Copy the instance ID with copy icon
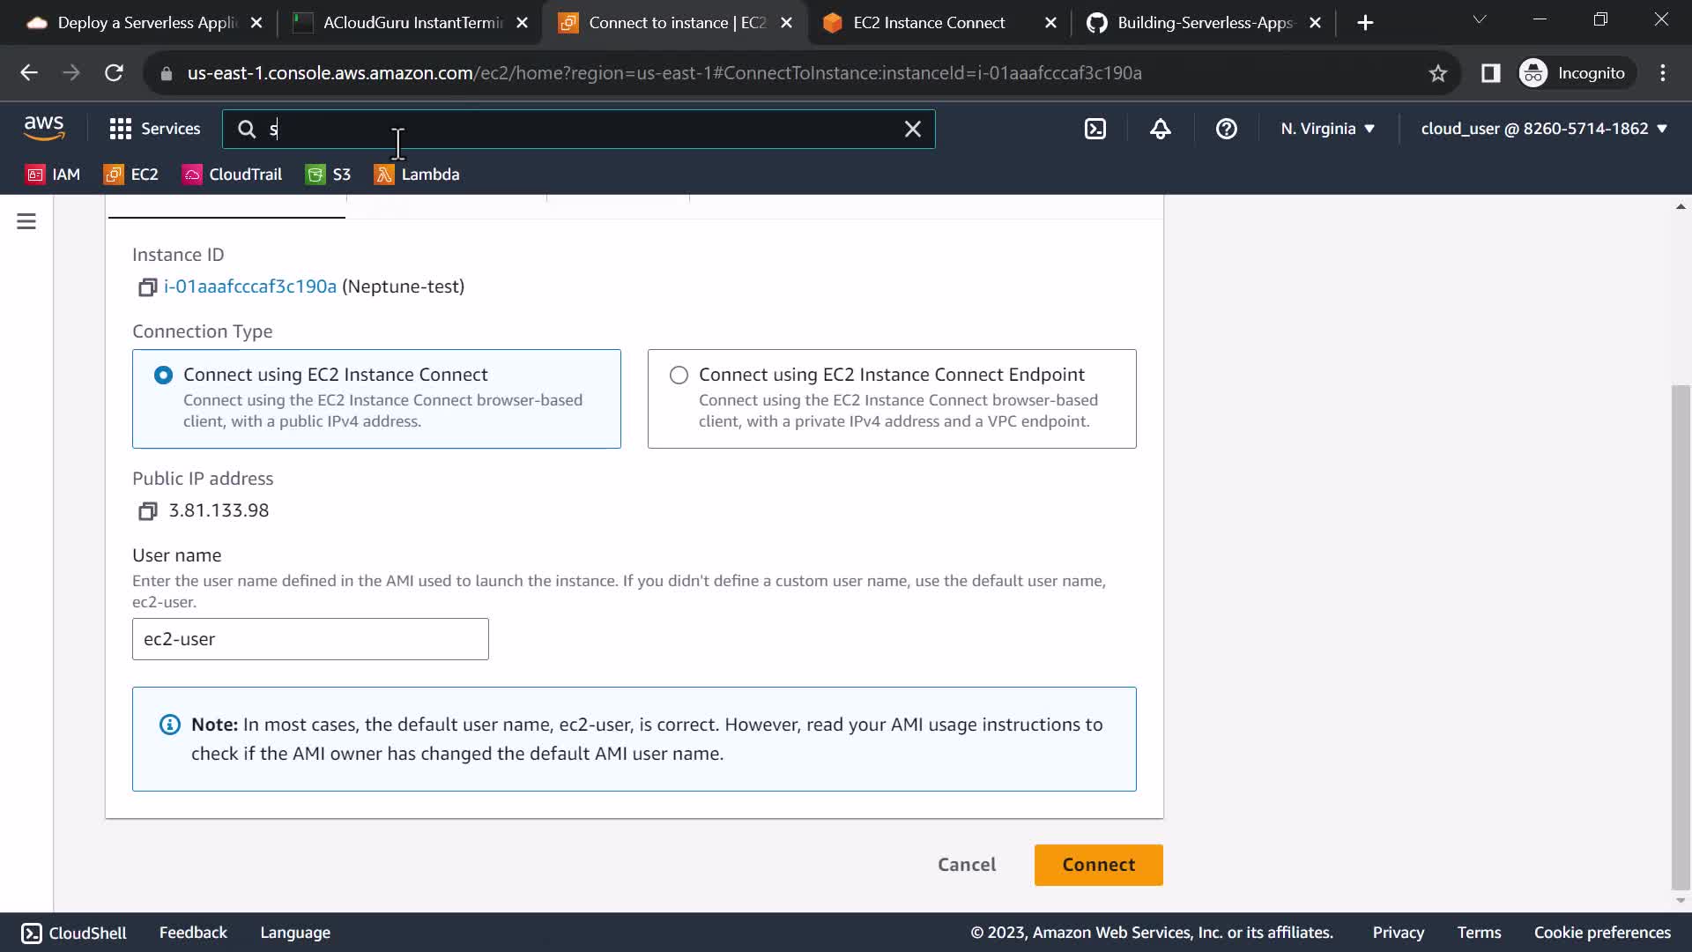Image resolution: width=1692 pixels, height=952 pixels. tap(147, 287)
